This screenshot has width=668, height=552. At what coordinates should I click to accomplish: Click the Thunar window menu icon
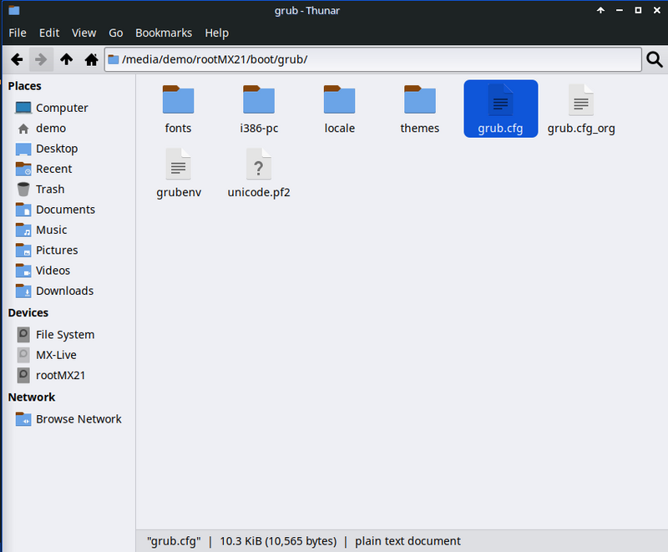pyautogui.click(x=14, y=10)
